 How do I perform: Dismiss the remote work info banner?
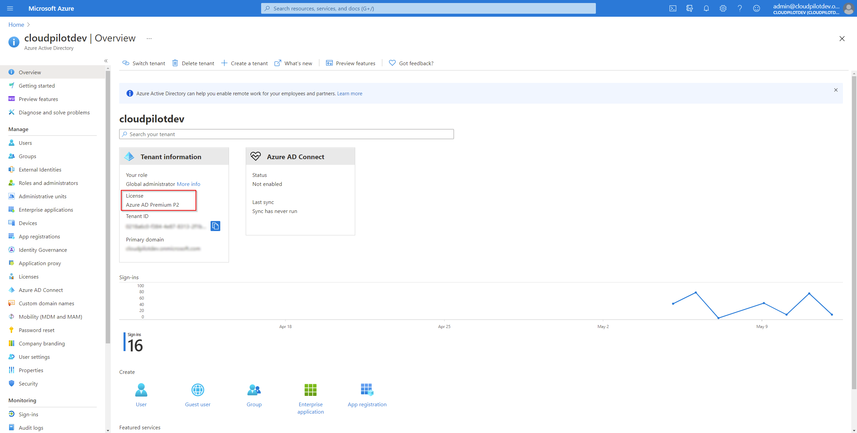836,90
